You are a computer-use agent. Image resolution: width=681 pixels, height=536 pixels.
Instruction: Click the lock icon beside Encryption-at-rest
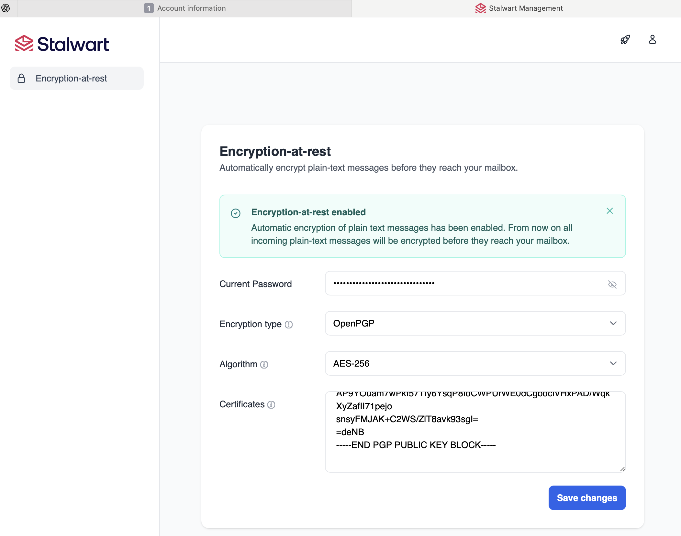21,78
